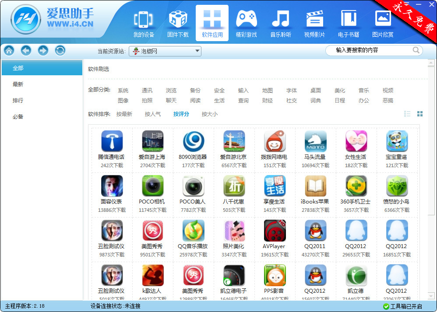
Task: Filter by 地图 category
Action: [267, 91]
